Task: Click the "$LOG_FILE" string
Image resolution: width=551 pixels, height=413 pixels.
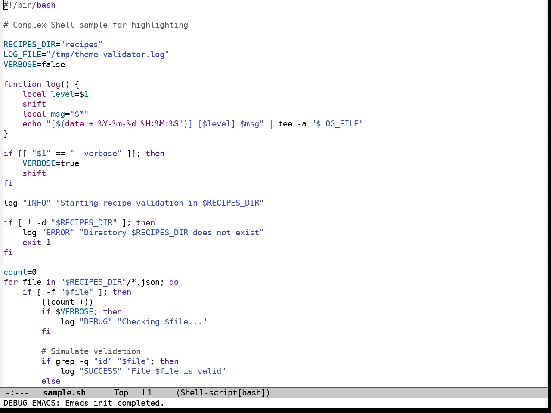Action: (x=337, y=124)
